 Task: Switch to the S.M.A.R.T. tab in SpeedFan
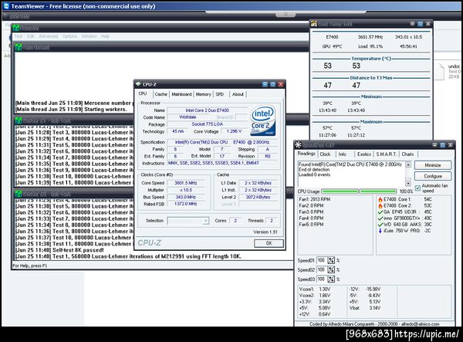[387, 154]
